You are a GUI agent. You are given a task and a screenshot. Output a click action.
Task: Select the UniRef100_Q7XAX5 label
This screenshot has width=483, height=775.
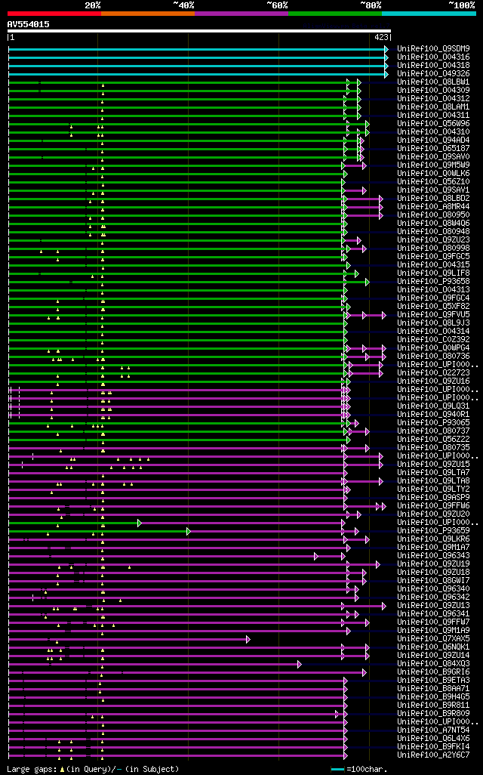(x=434, y=638)
